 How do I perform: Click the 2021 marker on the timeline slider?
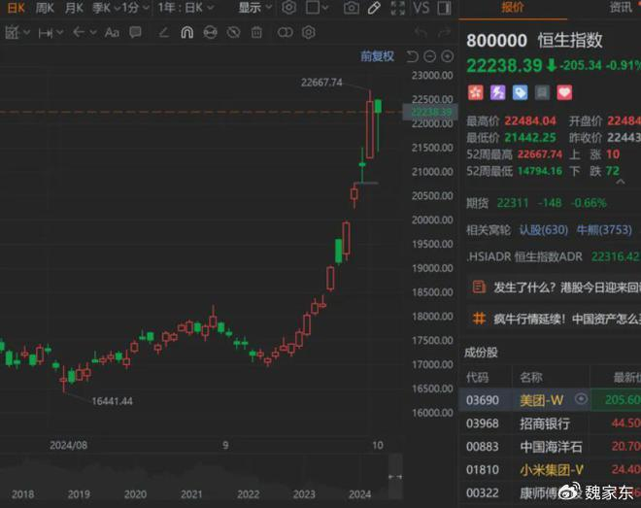pos(191,494)
